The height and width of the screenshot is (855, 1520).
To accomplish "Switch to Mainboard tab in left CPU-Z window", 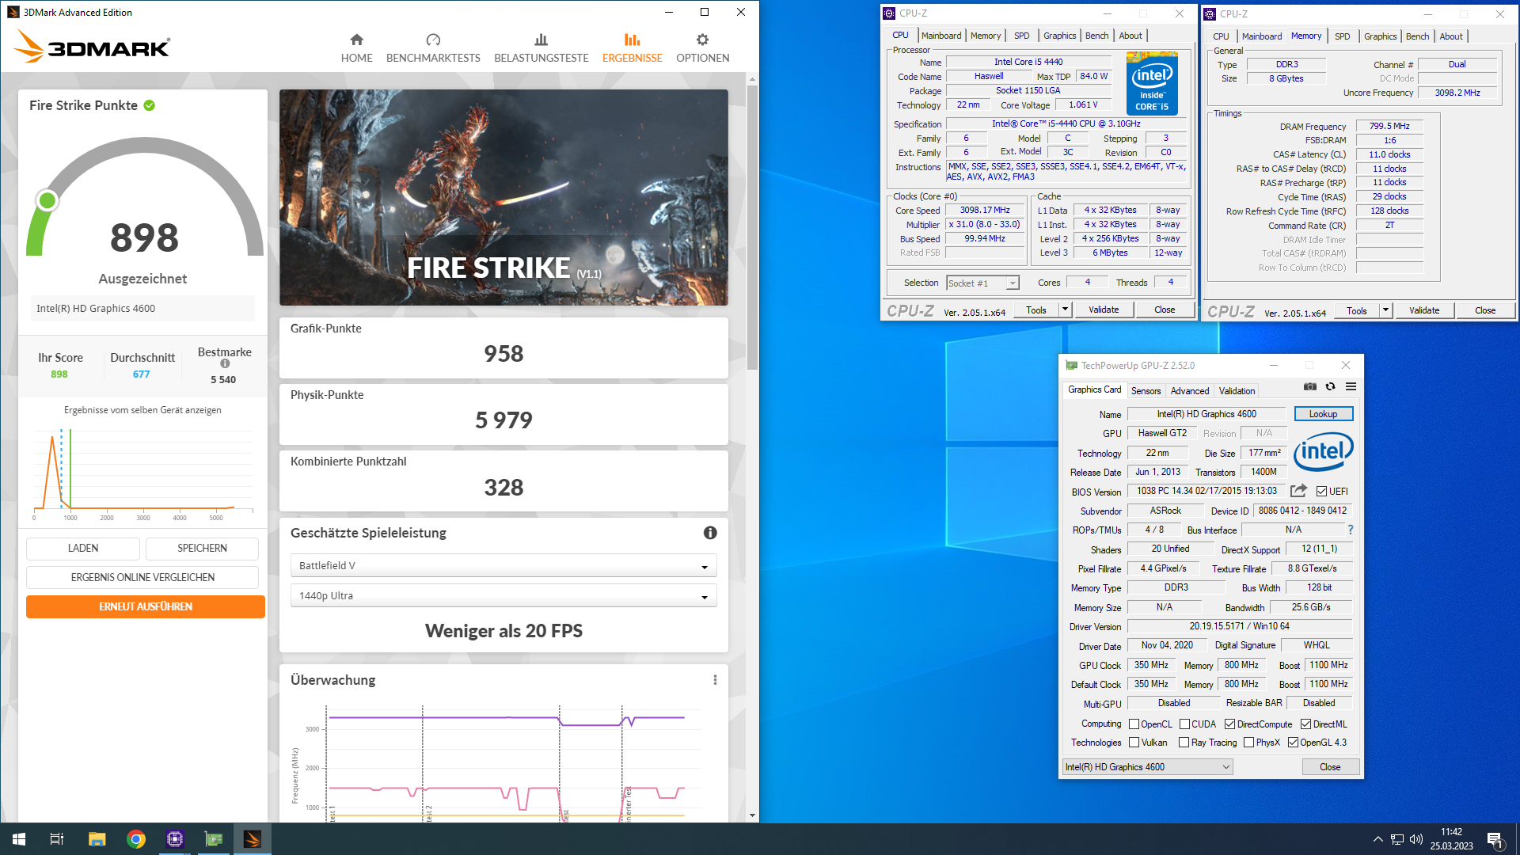I will 941,36.
